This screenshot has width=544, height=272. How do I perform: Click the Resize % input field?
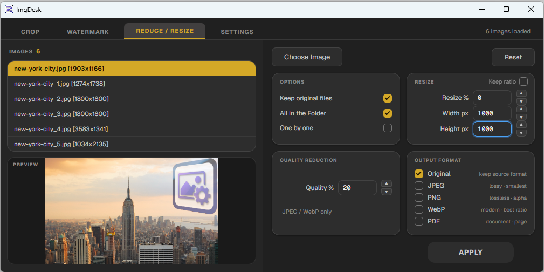tap(492, 98)
